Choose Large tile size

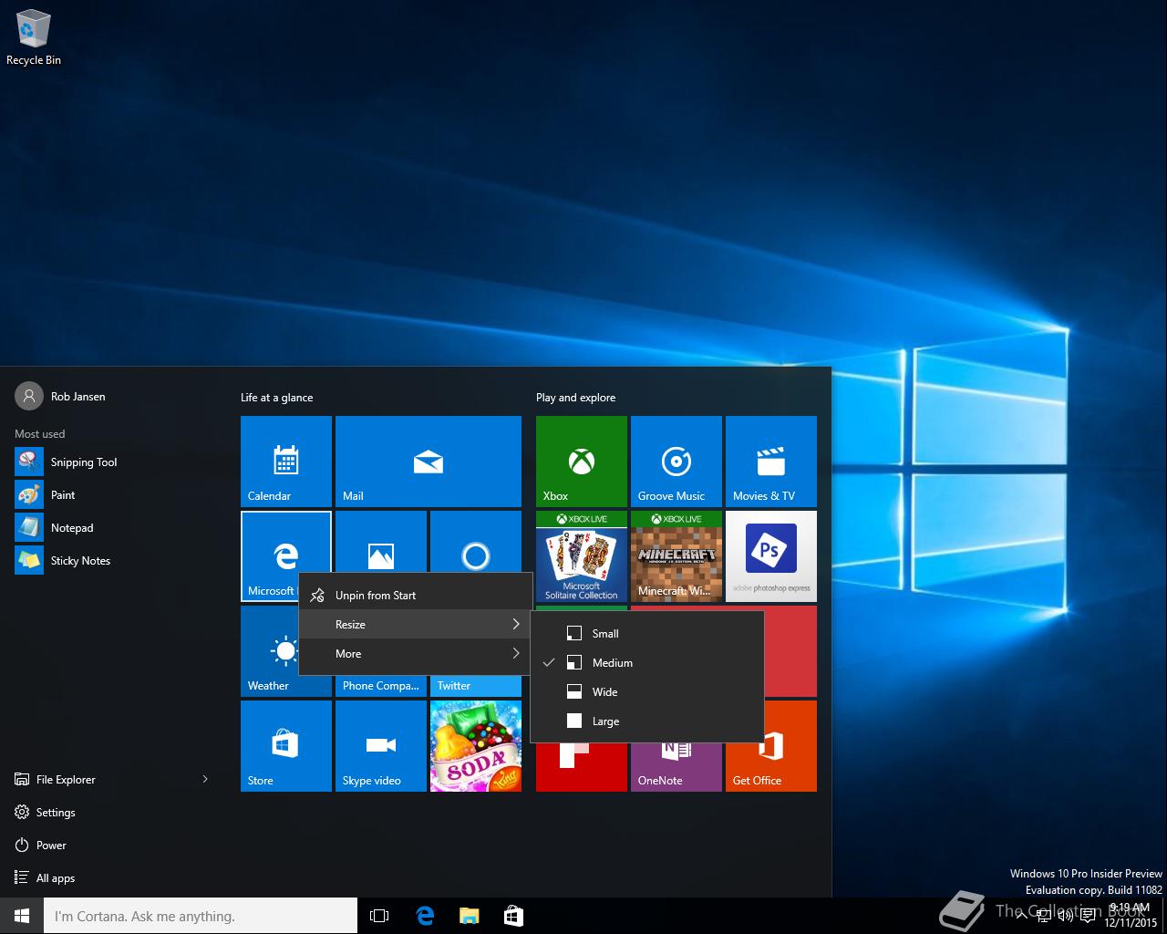(x=646, y=721)
